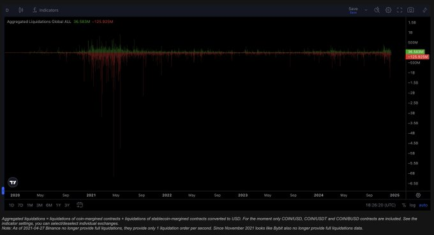The height and width of the screenshot is (235, 434).
Task: Click the green 36.583M legend value
Action: (82, 22)
